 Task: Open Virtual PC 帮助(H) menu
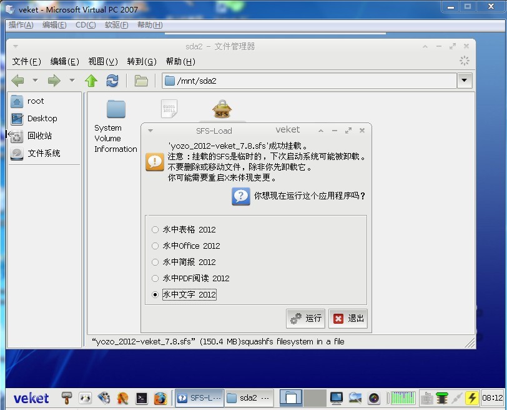pyautogui.click(x=150, y=25)
